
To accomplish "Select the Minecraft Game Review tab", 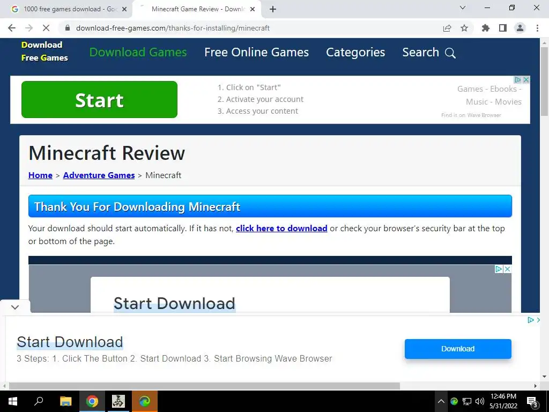I will point(198,10).
